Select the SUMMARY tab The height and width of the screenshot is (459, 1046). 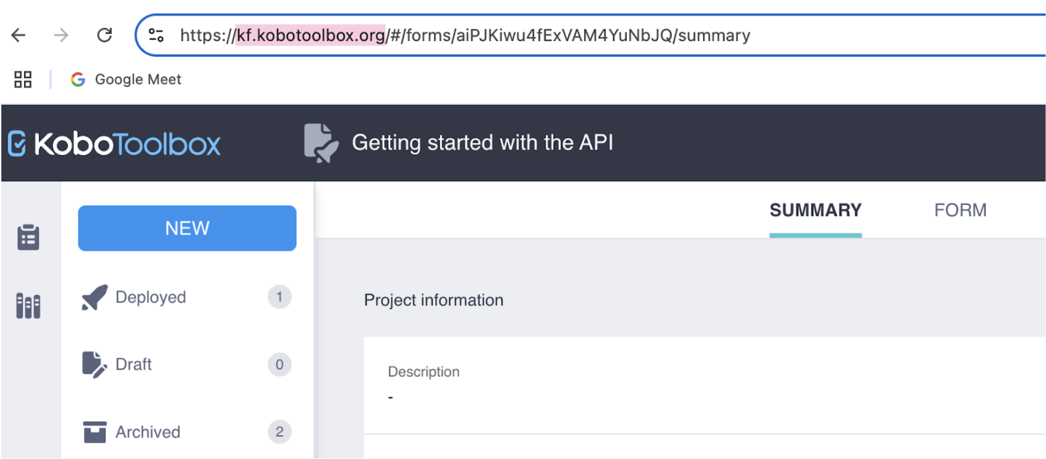coord(815,210)
